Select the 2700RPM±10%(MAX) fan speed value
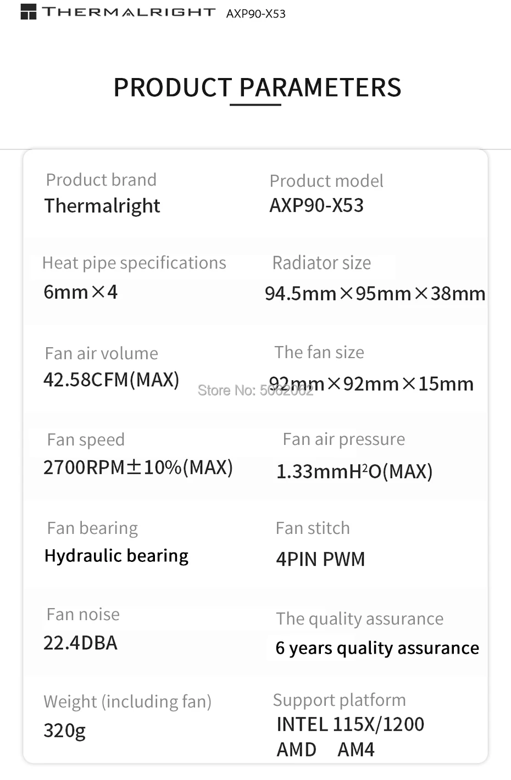The height and width of the screenshot is (780, 511). pyautogui.click(x=138, y=467)
